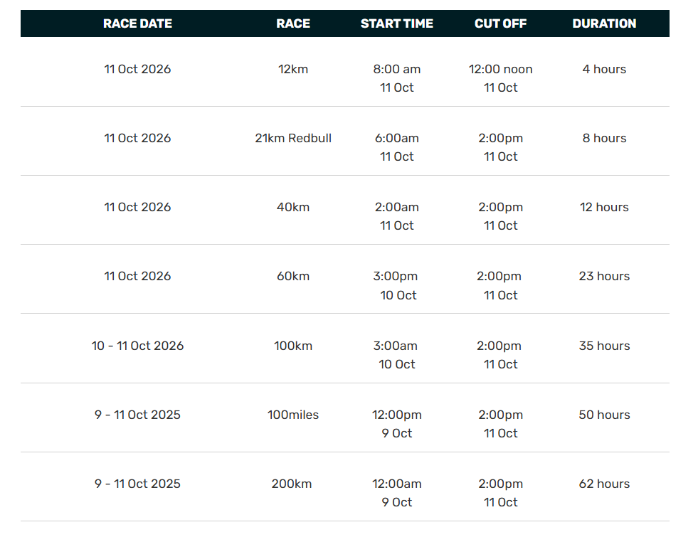Click the RACE column header
Viewport: 698px width, 537px height.
point(293,23)
